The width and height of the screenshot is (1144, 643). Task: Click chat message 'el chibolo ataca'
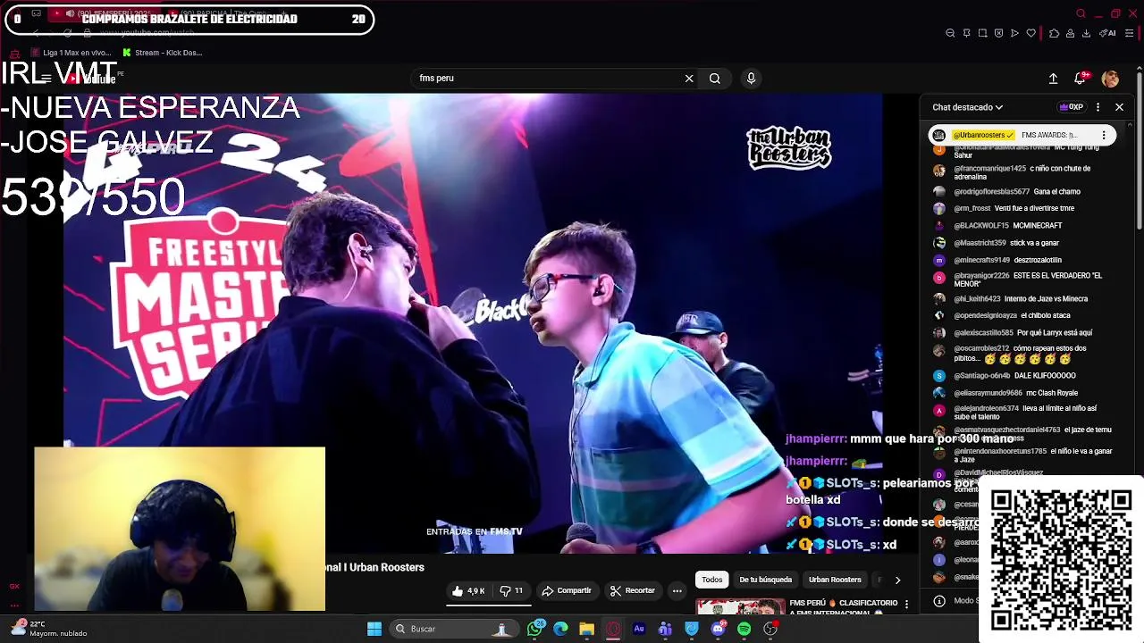(x=1046, y=315)
